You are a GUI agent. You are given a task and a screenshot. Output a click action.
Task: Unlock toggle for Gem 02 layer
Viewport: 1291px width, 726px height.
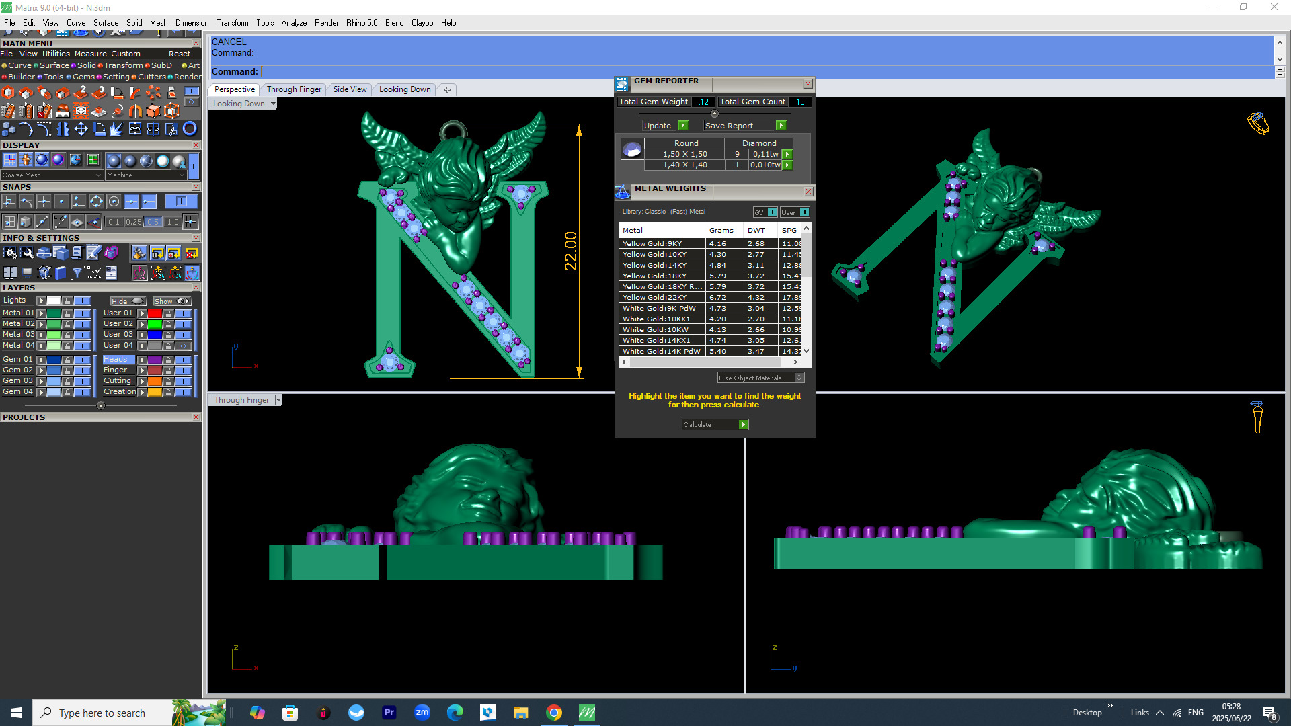pos(67,370)
